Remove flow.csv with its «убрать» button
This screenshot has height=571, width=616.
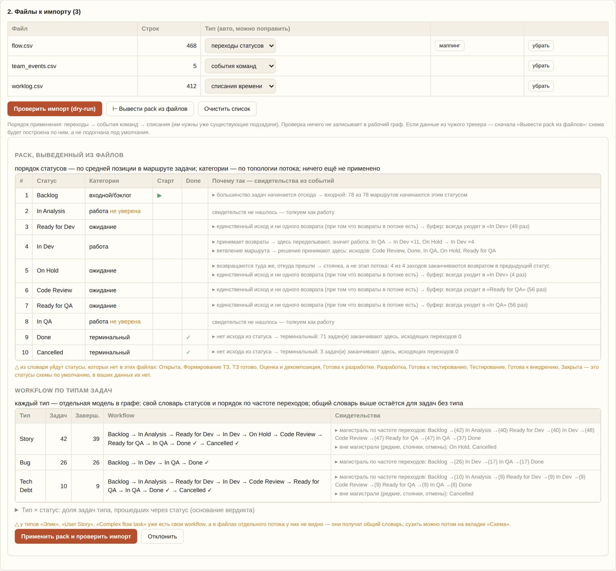pyautogui.click(x=541, y=46)
